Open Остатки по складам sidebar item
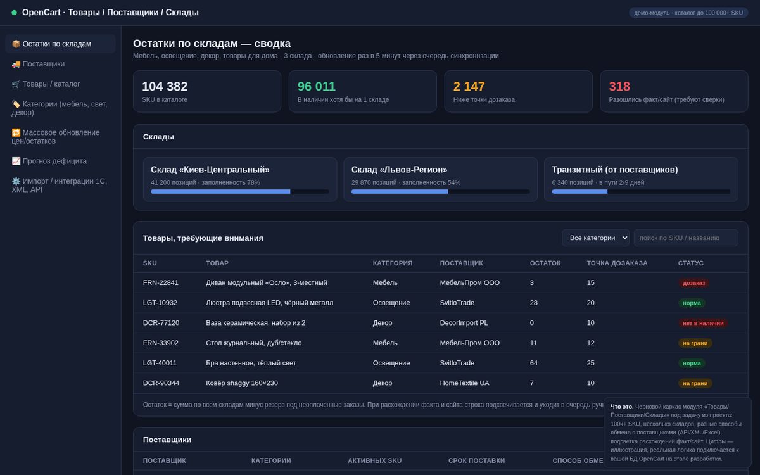Screen dimensions: 760x475 (x=60, y=44)
